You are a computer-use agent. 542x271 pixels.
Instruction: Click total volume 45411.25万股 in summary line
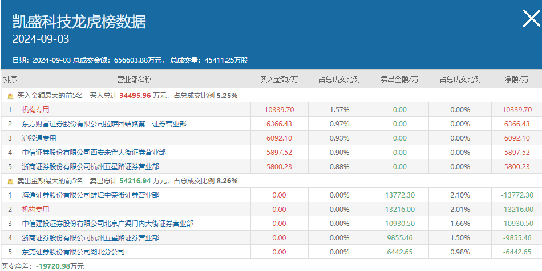[226, 60]
